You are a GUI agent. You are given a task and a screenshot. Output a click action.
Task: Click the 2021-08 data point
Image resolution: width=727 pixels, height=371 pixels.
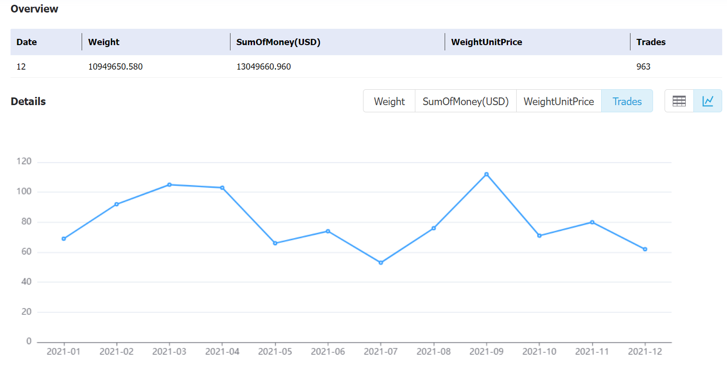(x=434, y=228)
